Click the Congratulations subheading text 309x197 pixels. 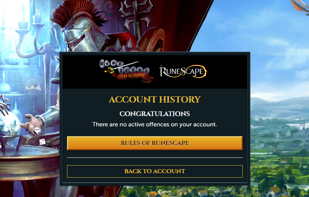[155, 114]
